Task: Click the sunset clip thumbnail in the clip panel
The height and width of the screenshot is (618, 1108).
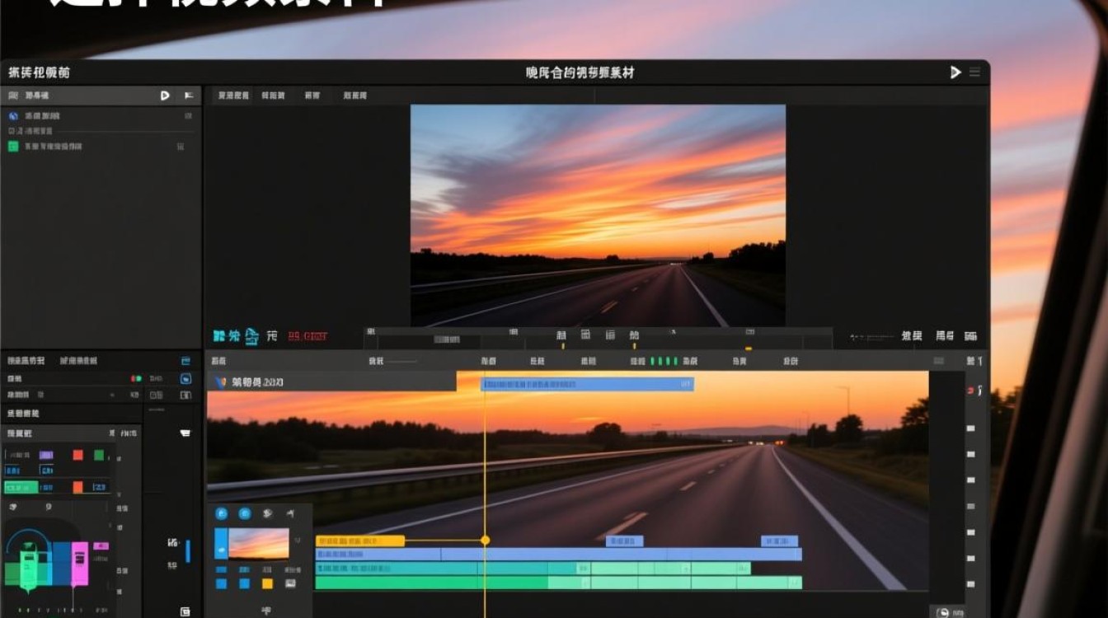Action: coord(259,544)
